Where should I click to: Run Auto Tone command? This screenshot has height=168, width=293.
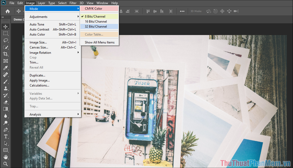click(x=53, y=25)
